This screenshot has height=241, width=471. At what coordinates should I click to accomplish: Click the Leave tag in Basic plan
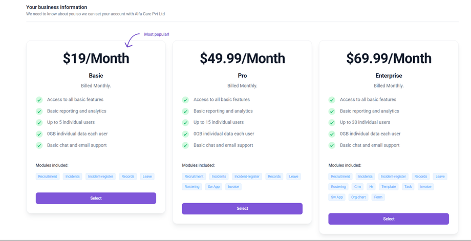click(147, 177)
